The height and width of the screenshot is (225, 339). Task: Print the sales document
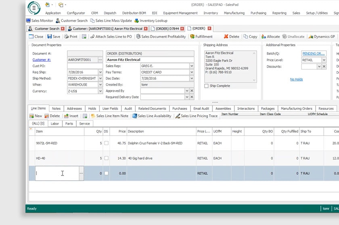click(71, 37)
